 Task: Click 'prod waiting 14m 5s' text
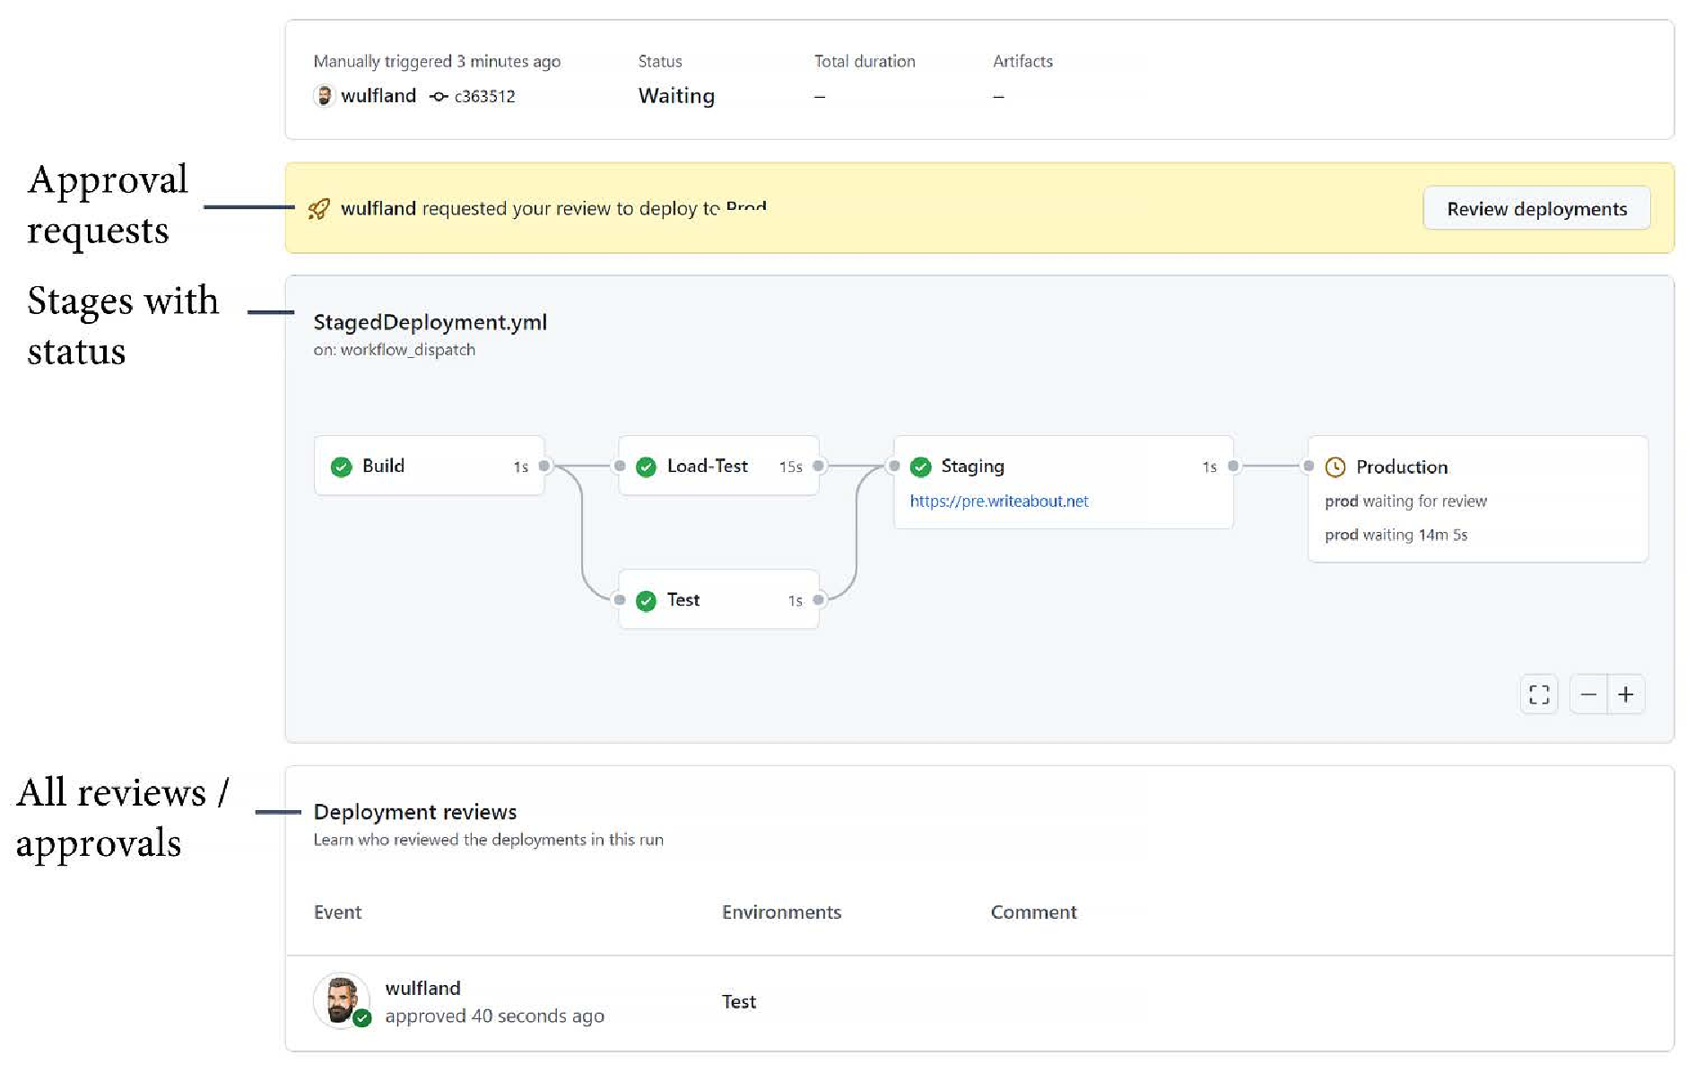[1396, 535]
